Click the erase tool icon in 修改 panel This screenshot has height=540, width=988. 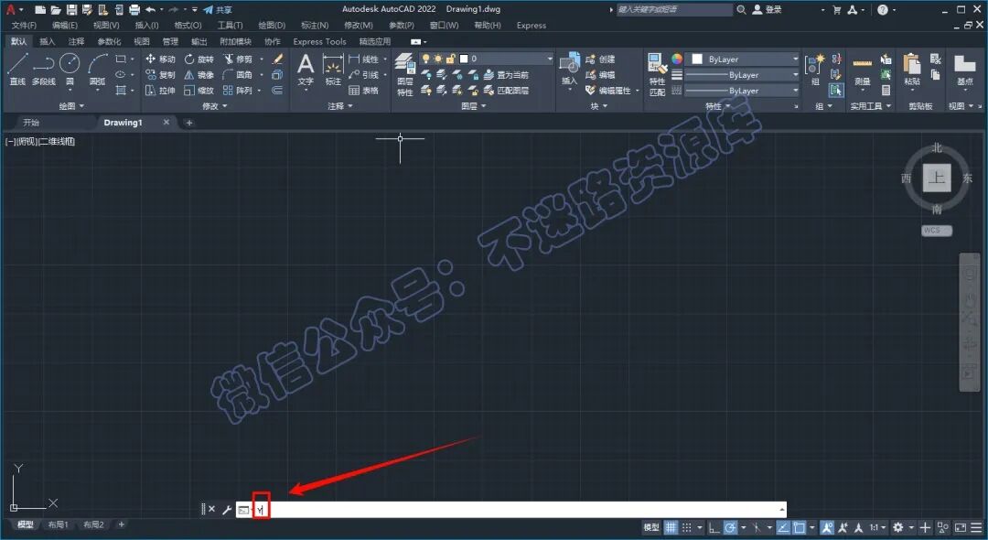click(277, 59)
